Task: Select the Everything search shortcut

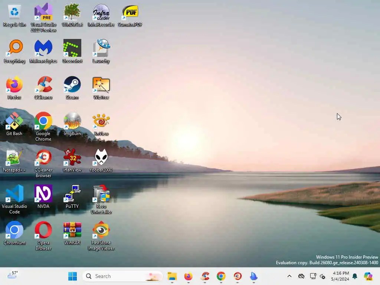Action: [14, 51]
